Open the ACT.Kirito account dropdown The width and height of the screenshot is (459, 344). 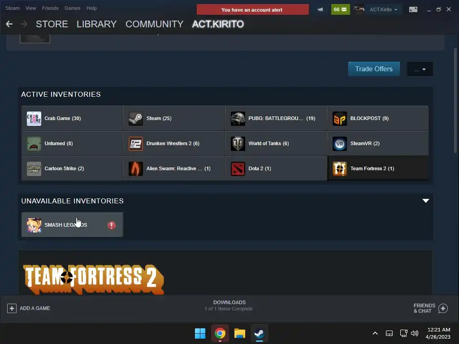pos(383,9)
